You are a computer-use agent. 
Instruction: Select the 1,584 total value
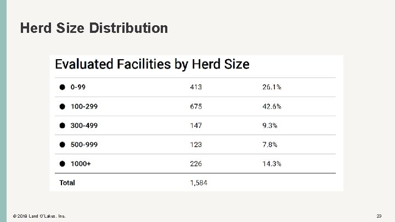(x=199, y=183)
